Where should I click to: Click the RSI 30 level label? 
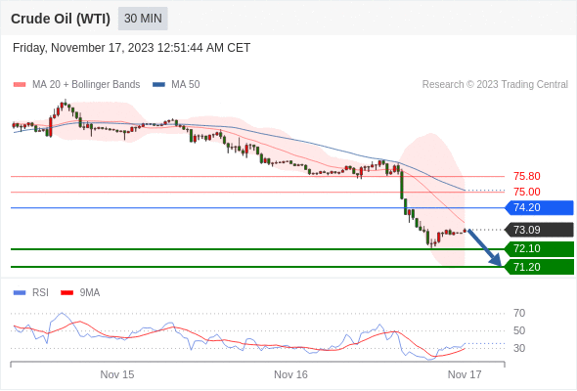(519, 348)
